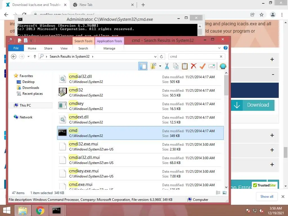The image size is (288, 216).
Task: Select cmdkey.exe.mui file result
Action: [x=140, y=173]
